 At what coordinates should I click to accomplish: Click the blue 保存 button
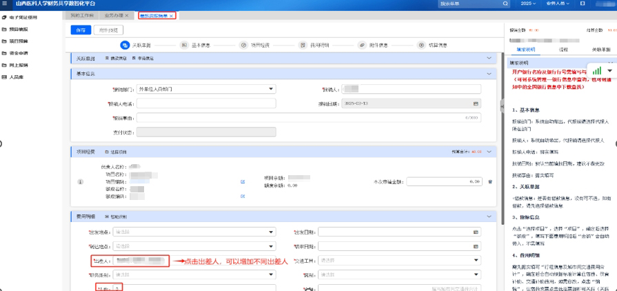tap(80, 30)
